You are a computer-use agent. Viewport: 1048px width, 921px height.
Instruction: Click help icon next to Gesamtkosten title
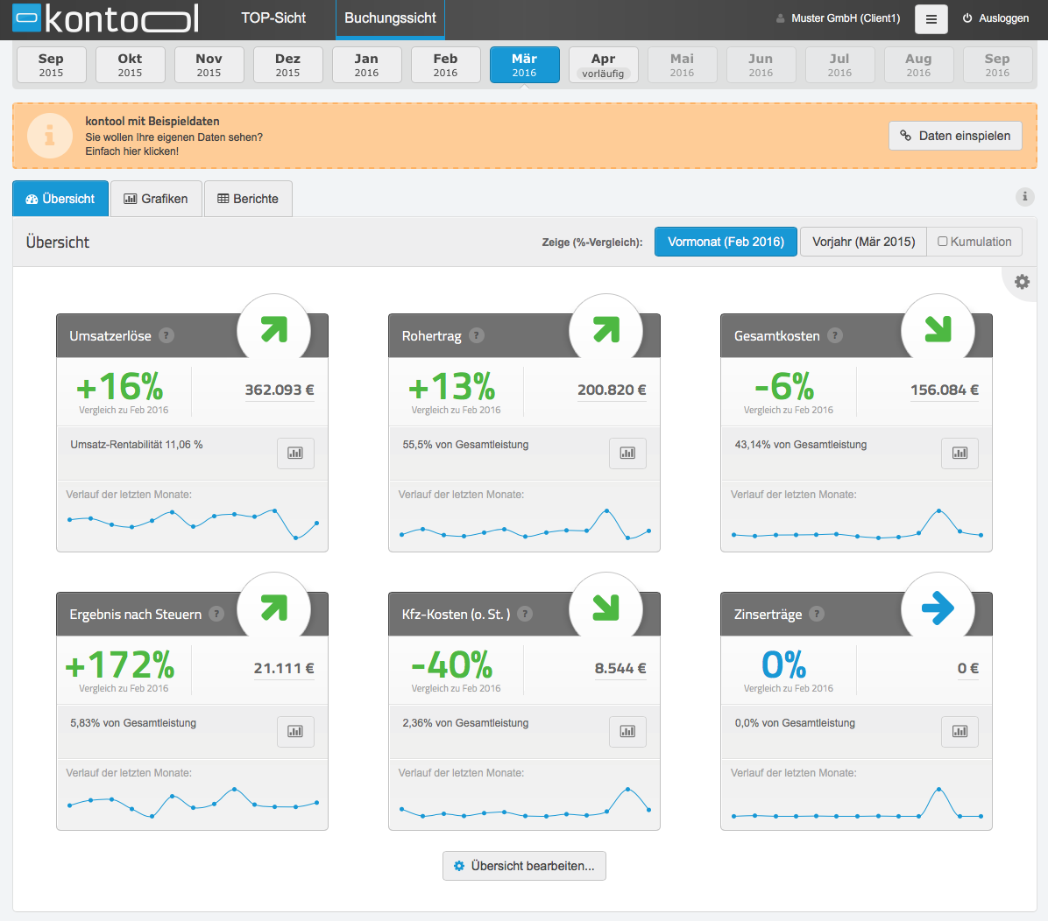click(x=835, y=336)
